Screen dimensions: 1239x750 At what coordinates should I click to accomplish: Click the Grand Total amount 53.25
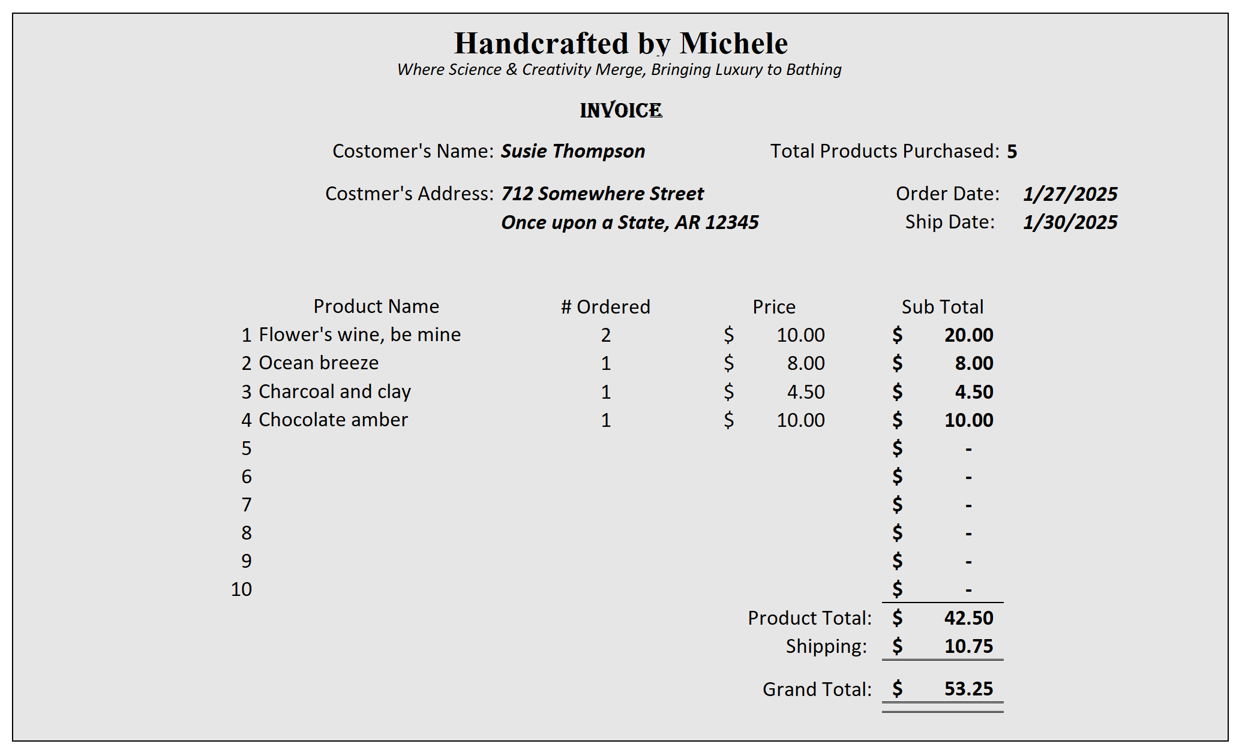(x=968, y=689)
